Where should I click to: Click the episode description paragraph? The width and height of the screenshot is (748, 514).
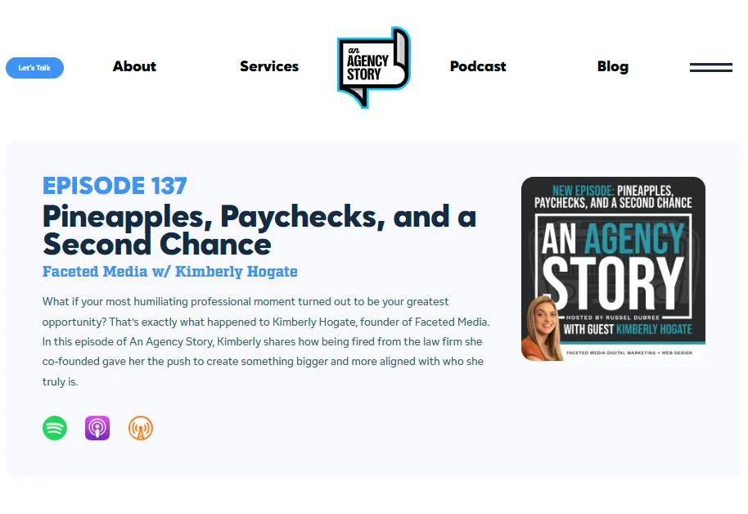click(266, 341)
